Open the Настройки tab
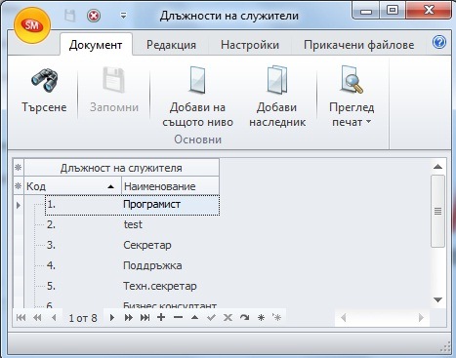This screenshot has width=456, height=358. coord(250,45)
